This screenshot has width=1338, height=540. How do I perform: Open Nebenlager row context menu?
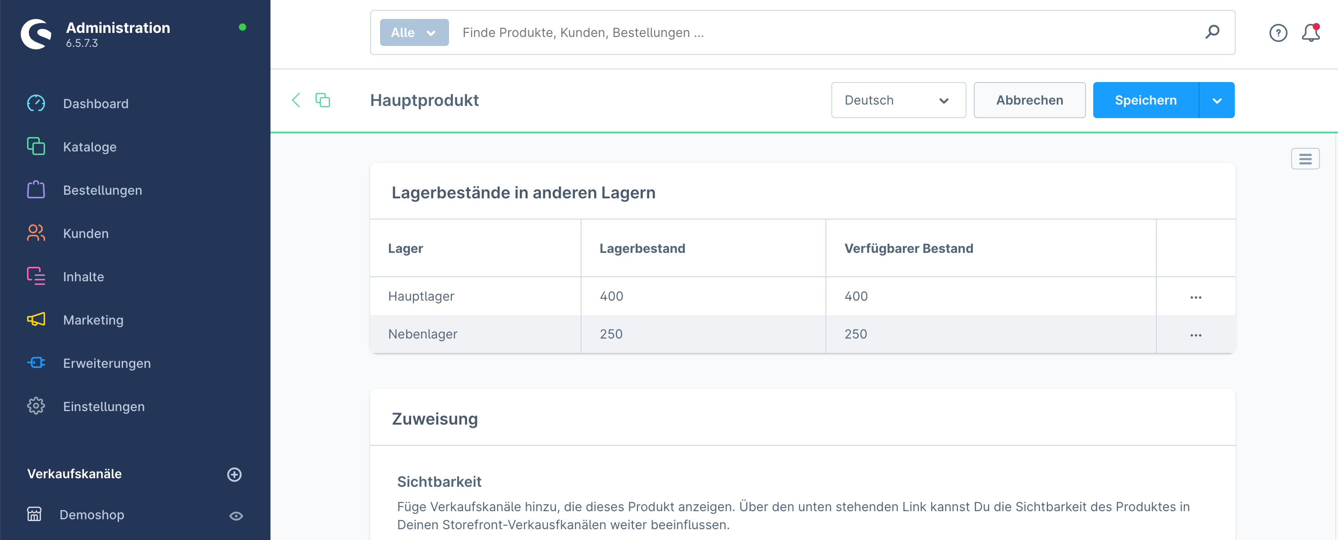point(1195,335)
